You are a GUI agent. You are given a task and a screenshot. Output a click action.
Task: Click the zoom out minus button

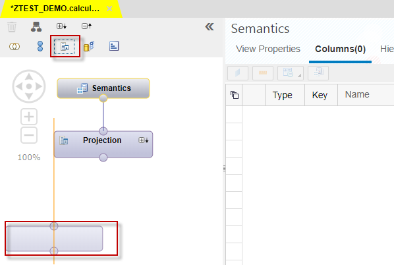click(x=29, y=135)
